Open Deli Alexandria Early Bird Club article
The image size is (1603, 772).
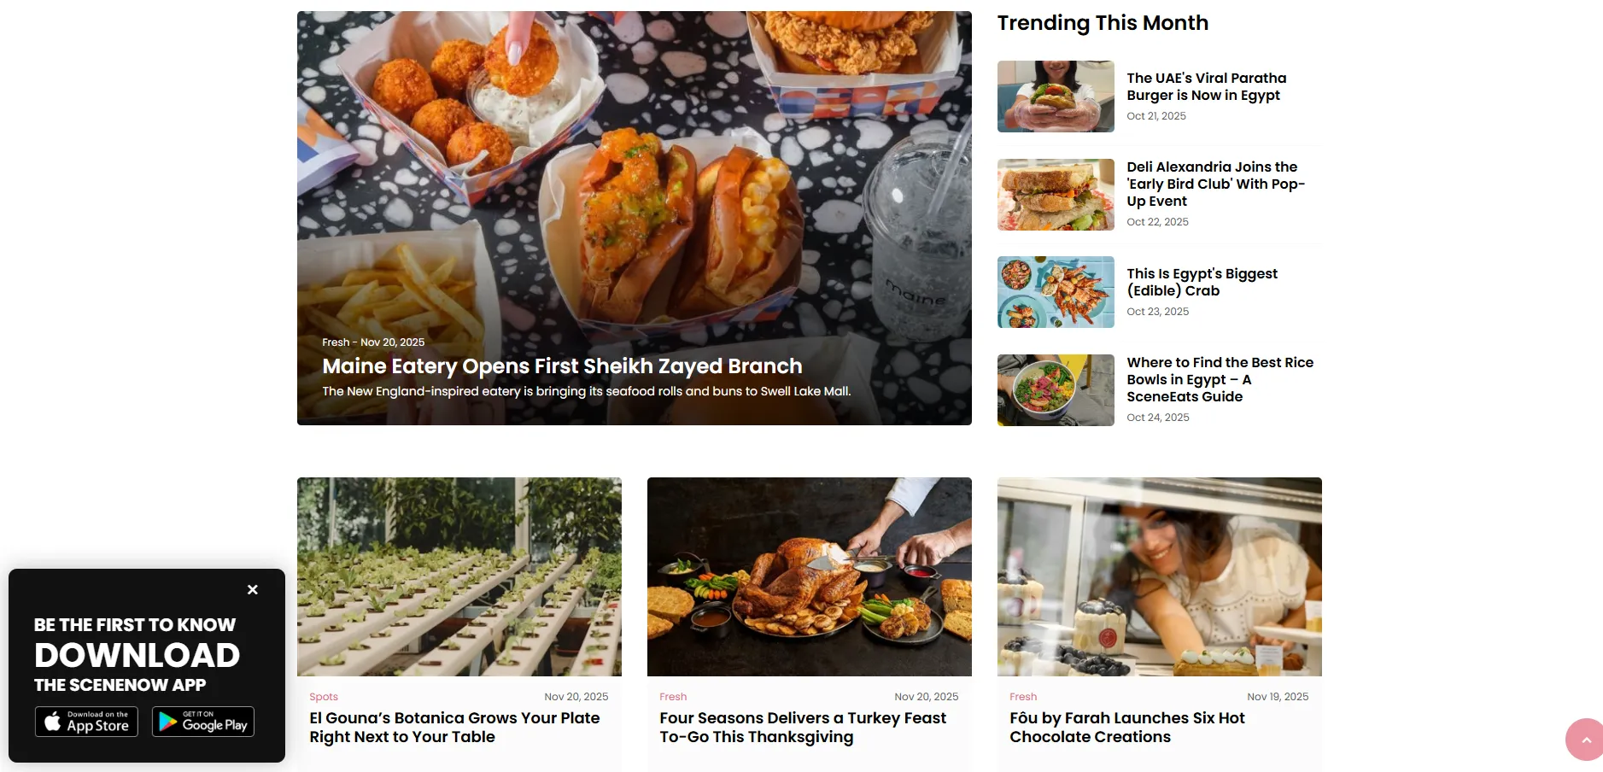(x=1215, y=184)
